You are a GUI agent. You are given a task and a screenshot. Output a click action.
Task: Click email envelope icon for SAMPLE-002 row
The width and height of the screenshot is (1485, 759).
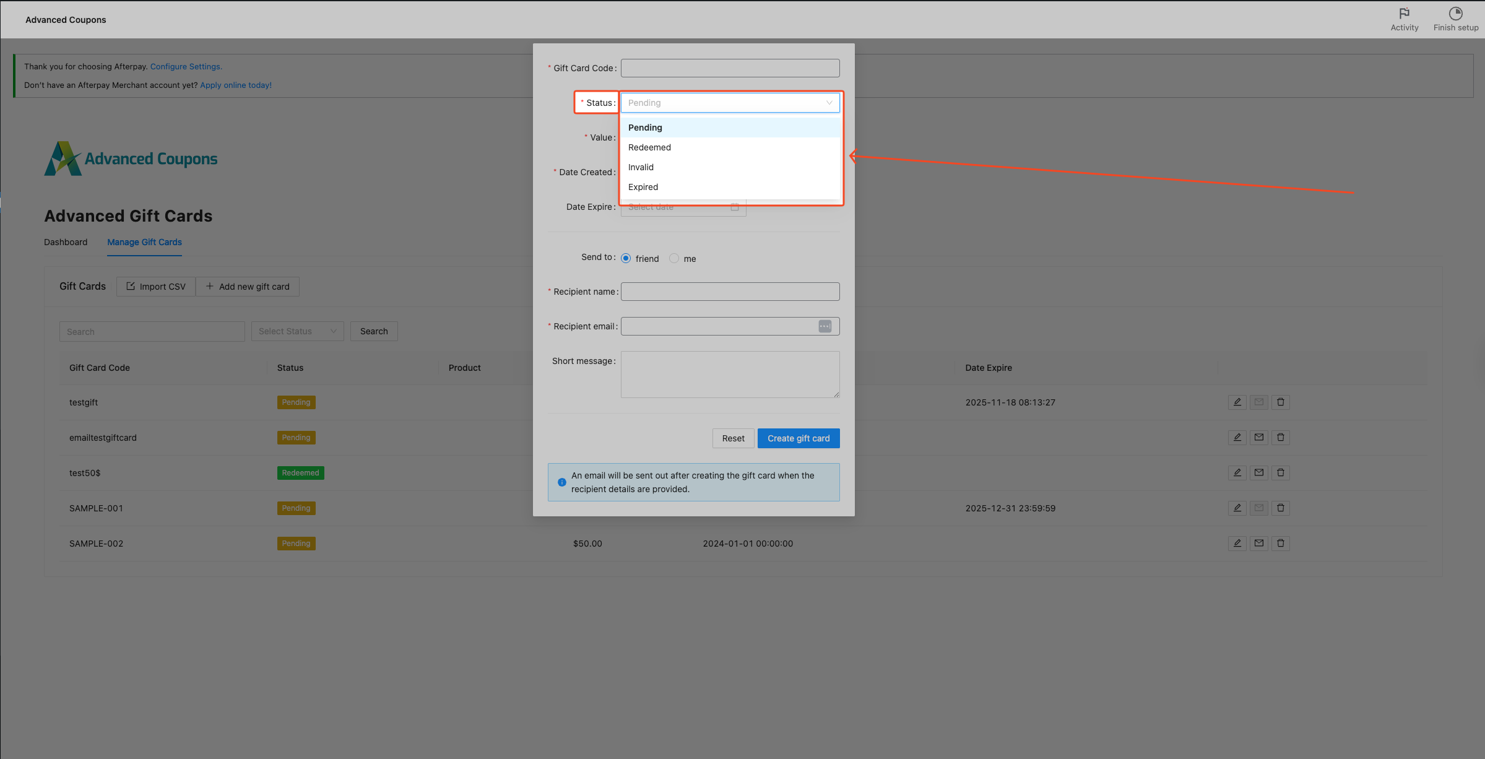point(1258,544)
